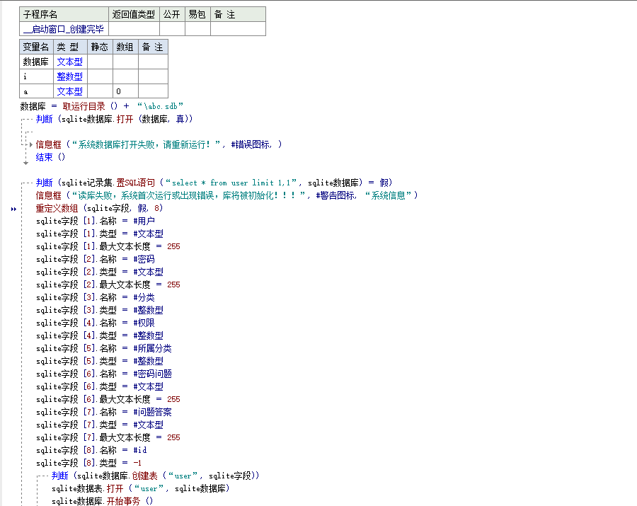Click the sqlite字段 [1].最大文本长度 = 255 line
The height and width of the screenshot is (506, 637).
coord(108,246)
